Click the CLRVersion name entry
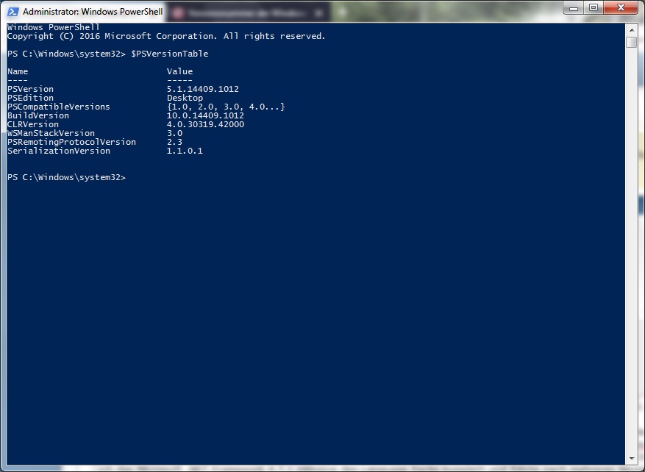The height and width of the screenshot is (472, 645). pyautogui.click(x=33, y=124)
